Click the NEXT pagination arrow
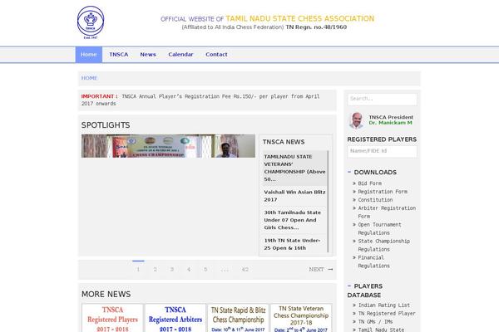 click(x=321, y=269)
